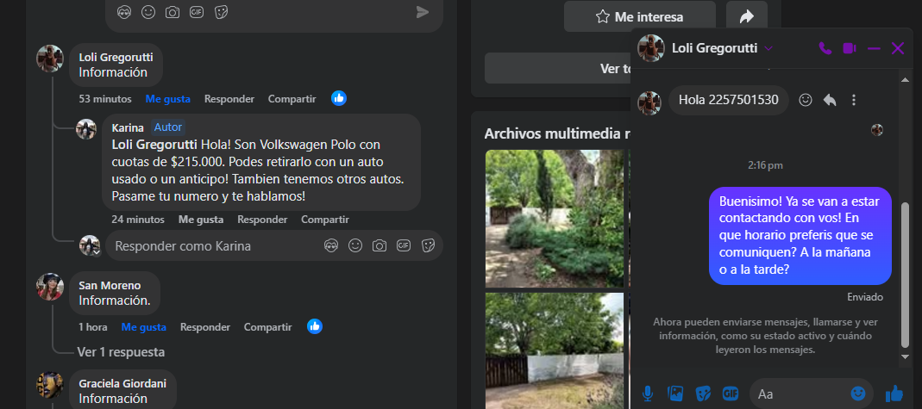
Task: Click the microphone voice clip icon
Action: (648, 394)
